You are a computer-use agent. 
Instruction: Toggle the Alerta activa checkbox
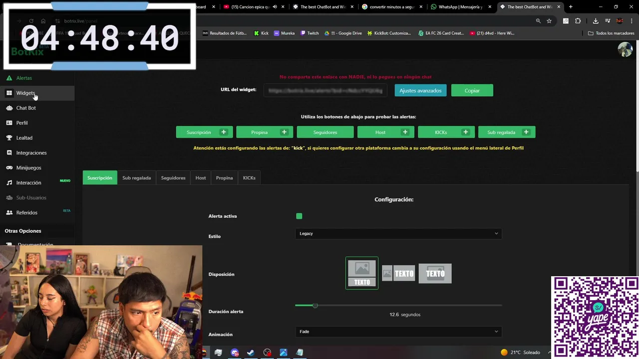point(299,216)
